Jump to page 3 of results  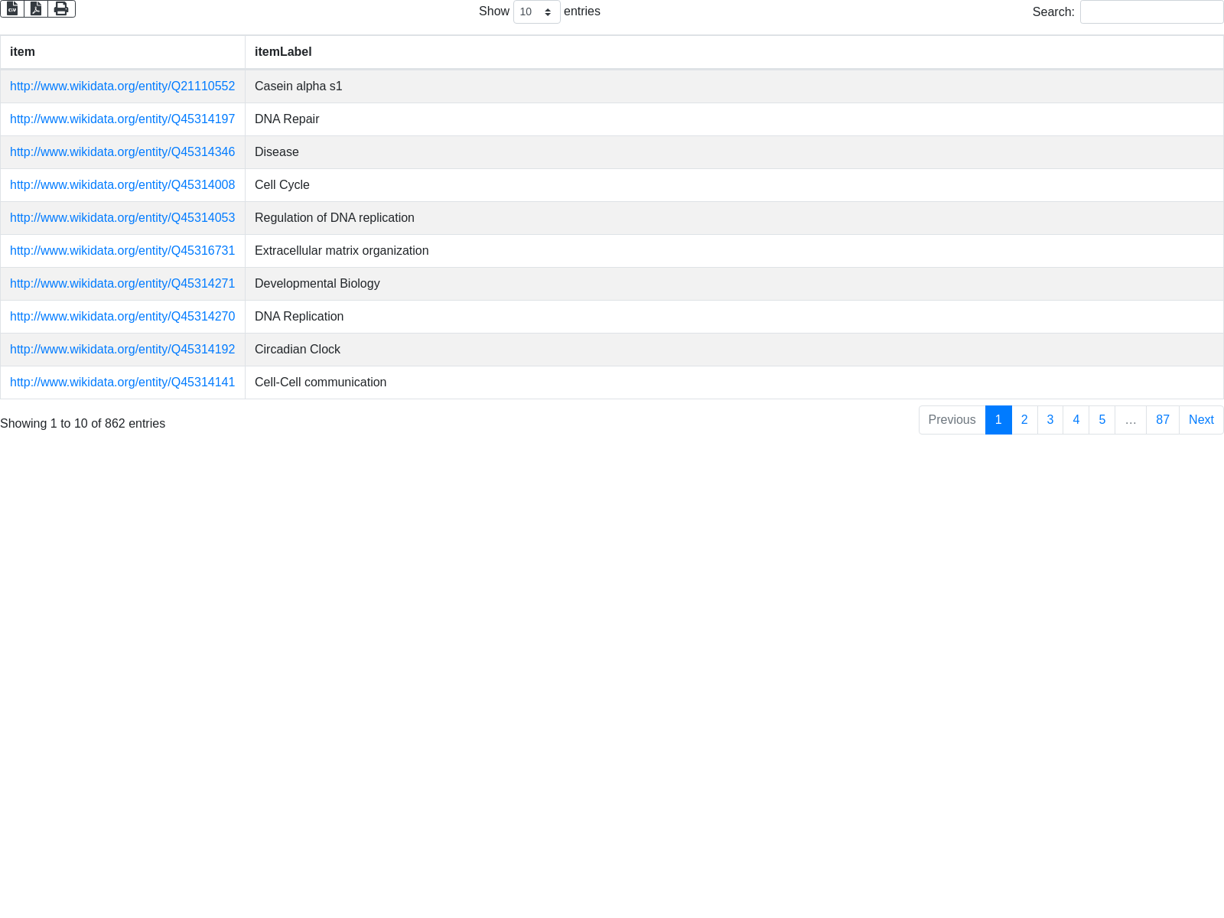1050,420
